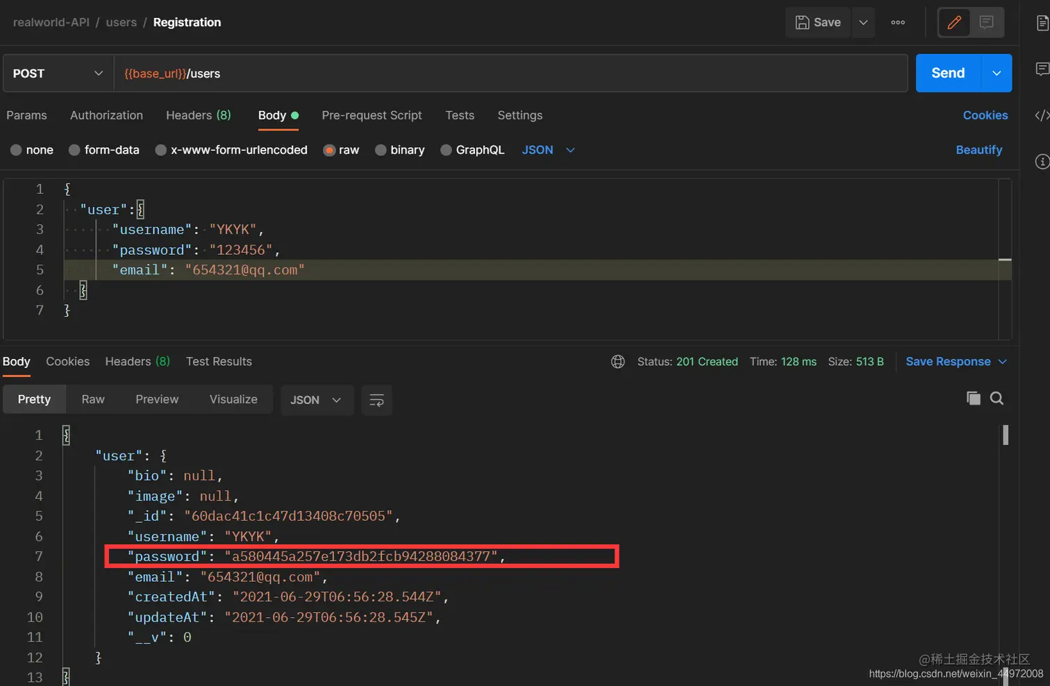The width and height of the screenshot is (1050, 686).
Task: Copy the response with the copy icon
Action: [974, 398]
